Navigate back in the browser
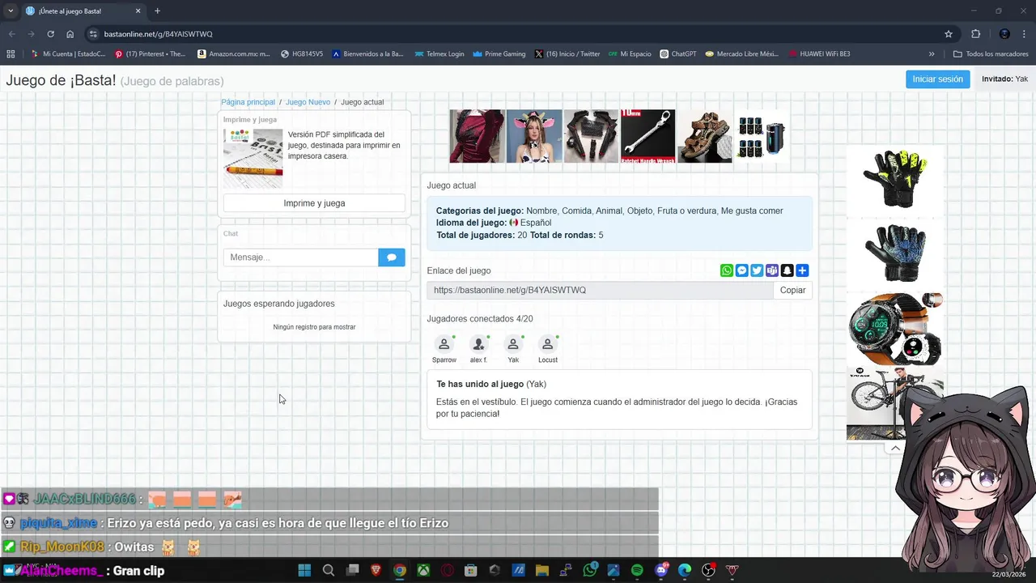Image resolution: width=1036 pixels, height=583 pixels. 11,34
